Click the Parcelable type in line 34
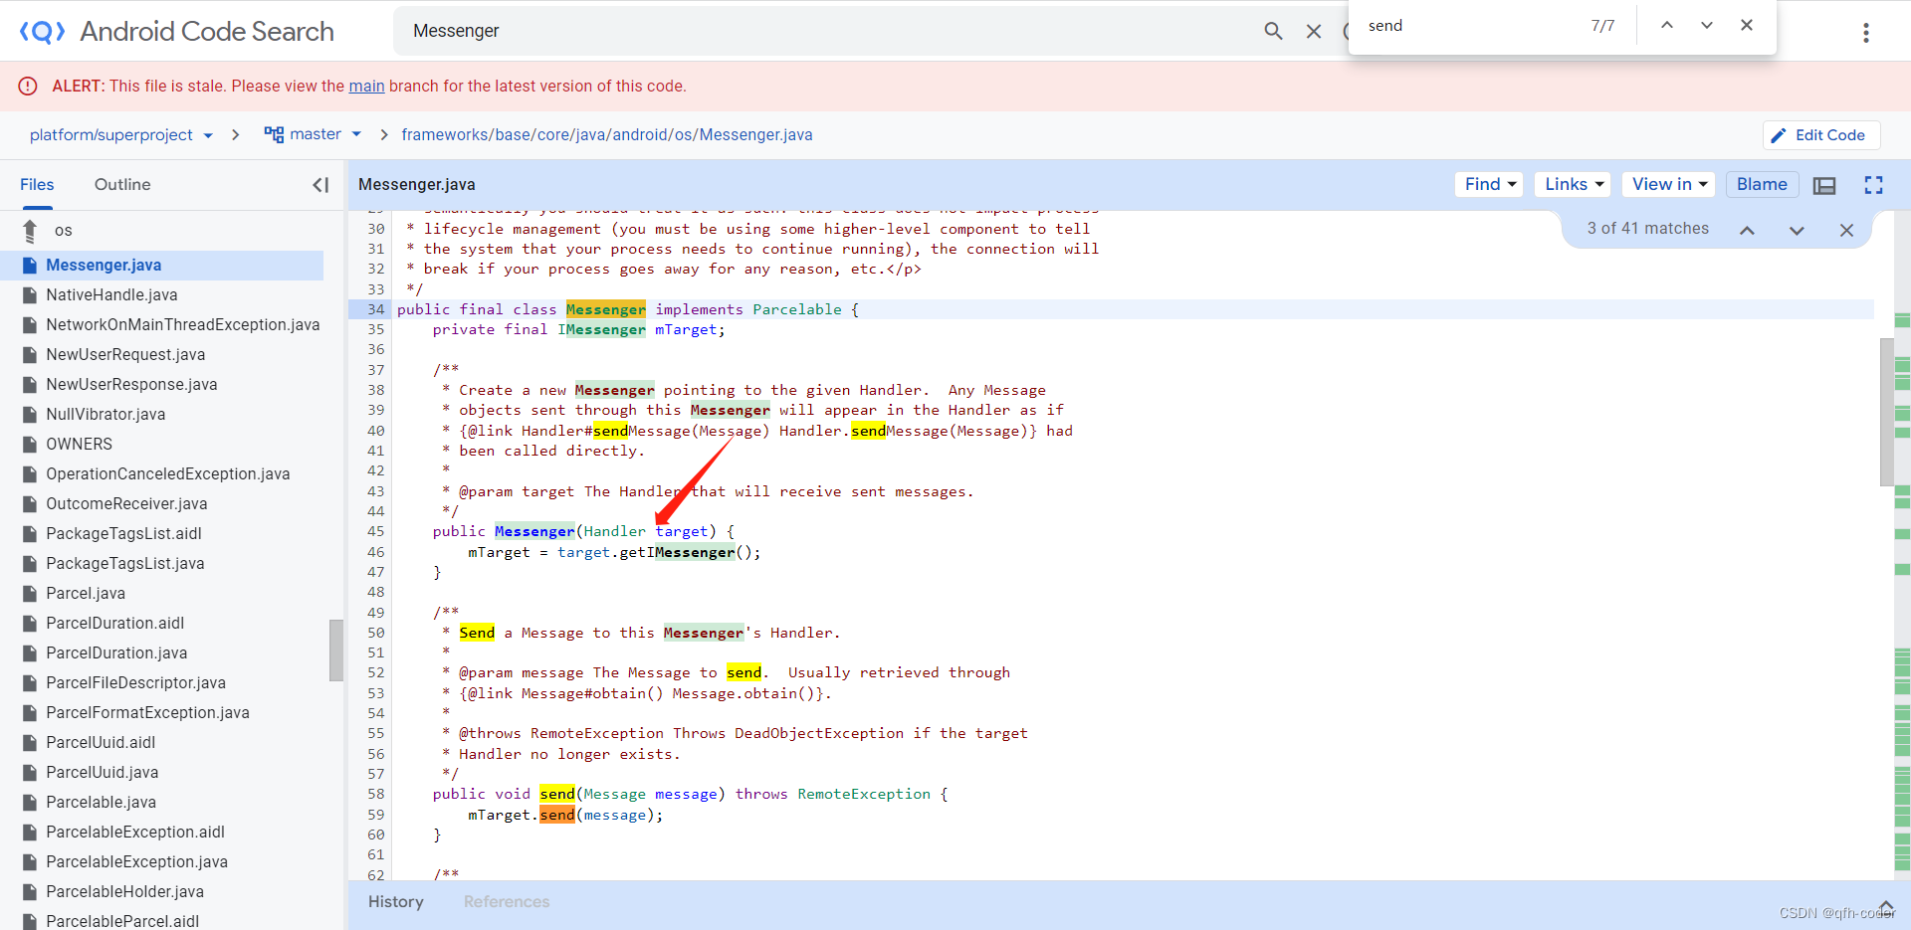 [x=797, y=309]
